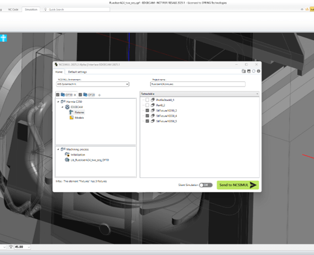The width and height of the screenshot is (314, 255).
Task: Open the NC Code ribbon tab
Action: [13, 9]
